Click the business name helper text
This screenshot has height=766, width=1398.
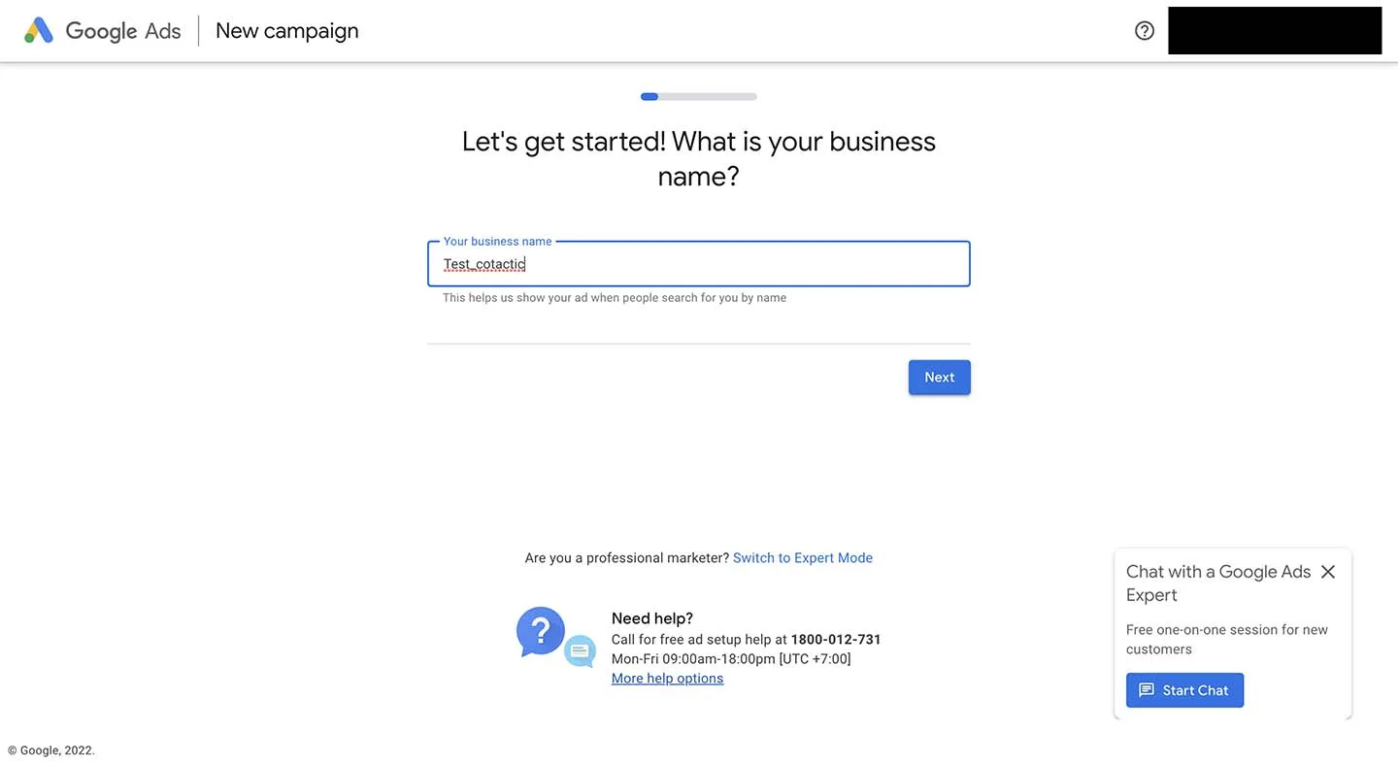click(614, 298)
